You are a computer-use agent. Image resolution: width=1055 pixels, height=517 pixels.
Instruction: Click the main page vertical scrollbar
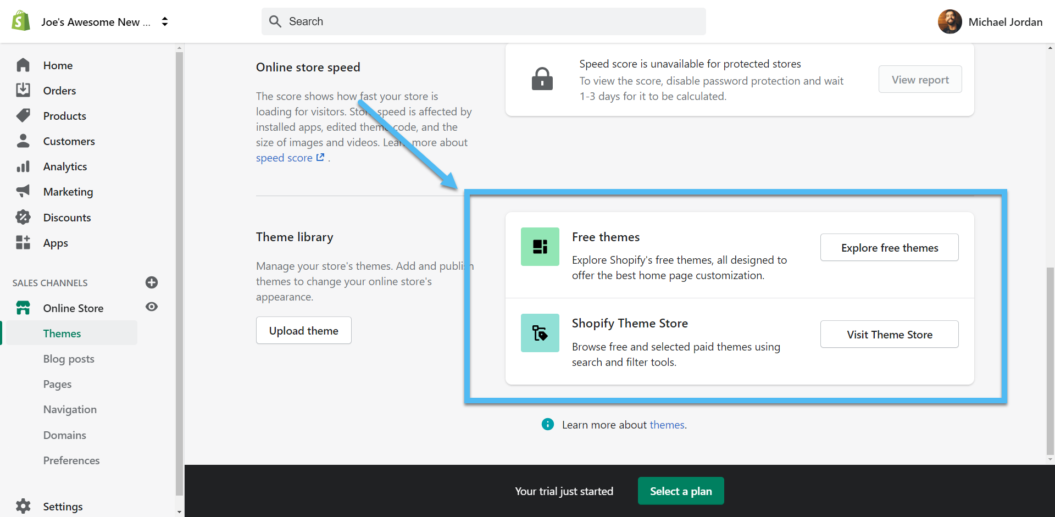click(1050, 360)
